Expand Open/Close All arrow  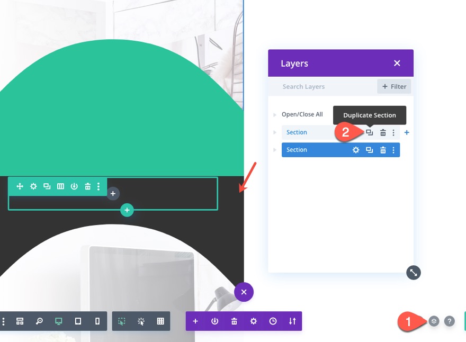(275, 115)
